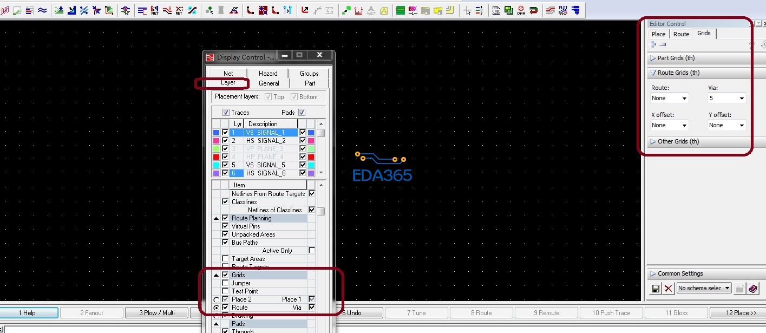The width and height of the screenshot is (766, 333).
Task: Toggle the Unpacked Areas checkbox
Action: (x=225, y=234)
